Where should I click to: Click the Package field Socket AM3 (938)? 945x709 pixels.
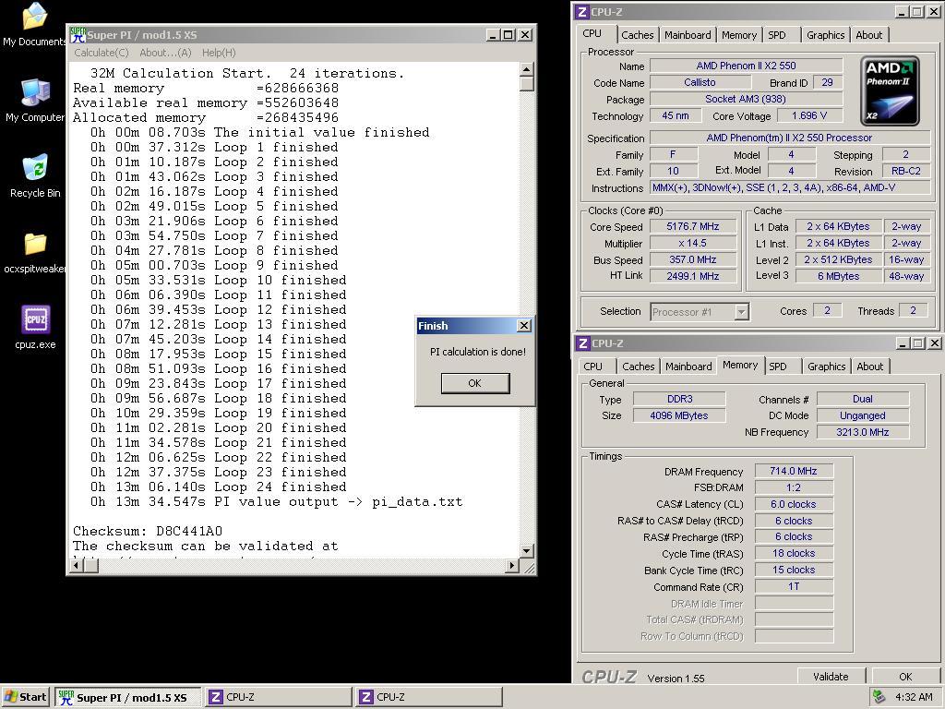(746, 99)
